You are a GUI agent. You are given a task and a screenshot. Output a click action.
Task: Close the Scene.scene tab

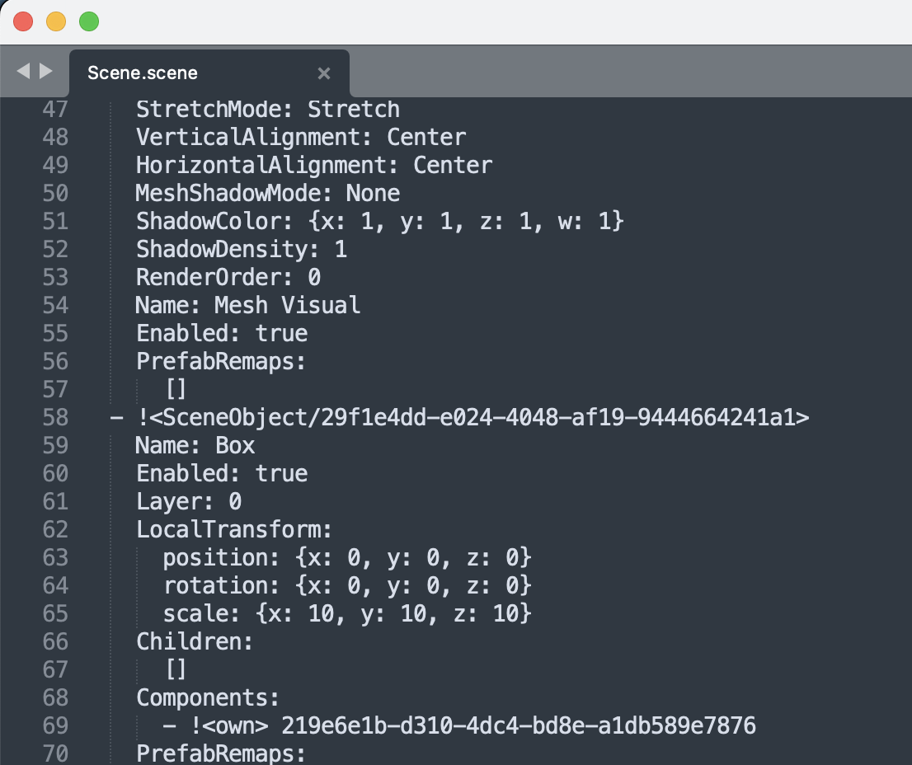pos(324,73)
